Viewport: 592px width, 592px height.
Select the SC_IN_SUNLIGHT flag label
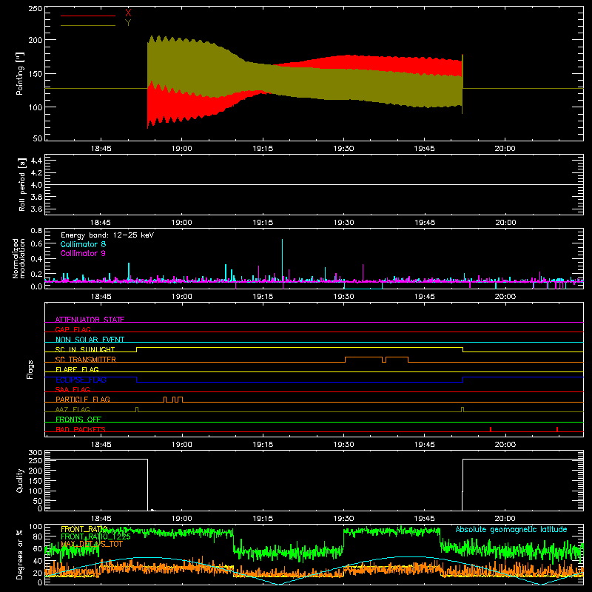(x=85, y=349)
